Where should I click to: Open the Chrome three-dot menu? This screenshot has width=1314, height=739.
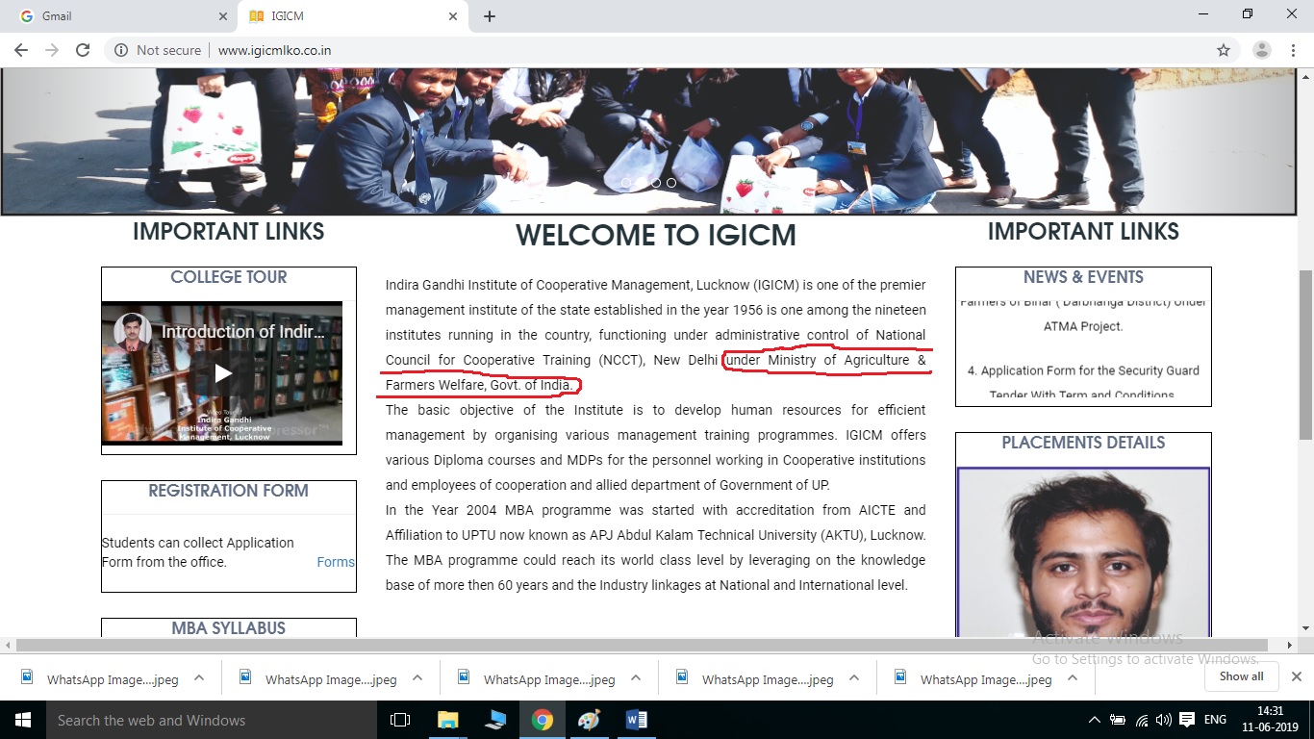[1294, 50]
